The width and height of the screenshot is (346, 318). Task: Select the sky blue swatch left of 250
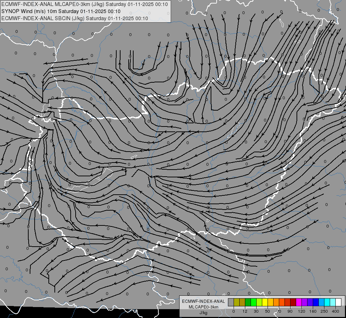(x=322, y=302)
